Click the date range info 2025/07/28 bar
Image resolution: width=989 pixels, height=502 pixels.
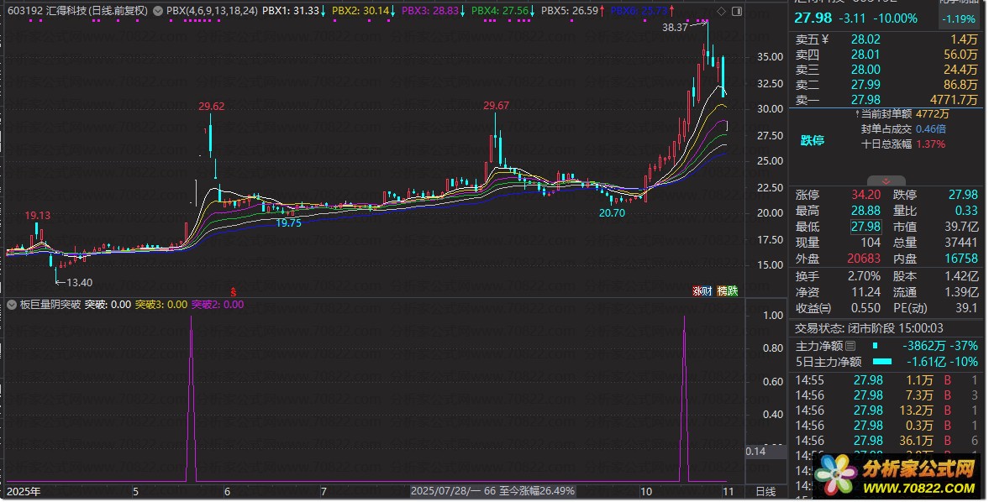click(x=493, y=491)
